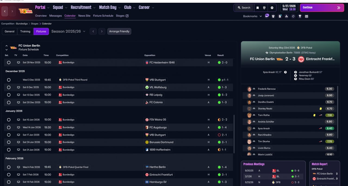
Task: Open Stages external link icon
Action: [127, 16]
